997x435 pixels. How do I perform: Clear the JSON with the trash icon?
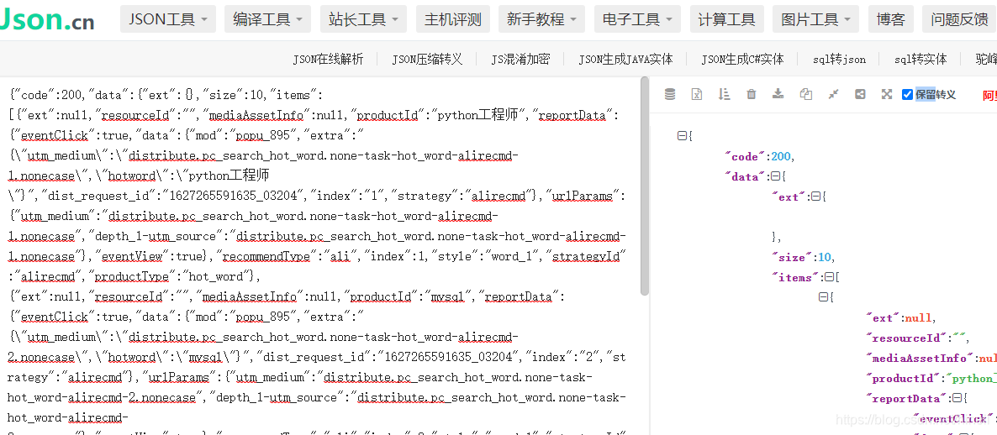point(751,94)
